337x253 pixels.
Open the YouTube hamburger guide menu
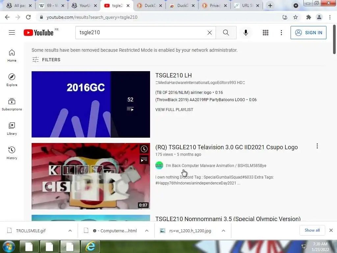[12, 33]
